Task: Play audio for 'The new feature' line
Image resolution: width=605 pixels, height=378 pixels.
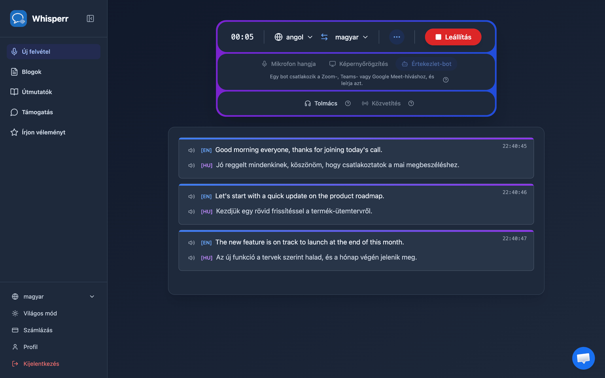Action: [x=192, y=243]
